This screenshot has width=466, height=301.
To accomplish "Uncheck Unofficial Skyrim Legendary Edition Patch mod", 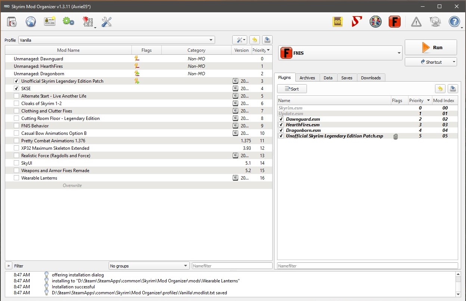I will pos(16,81).
